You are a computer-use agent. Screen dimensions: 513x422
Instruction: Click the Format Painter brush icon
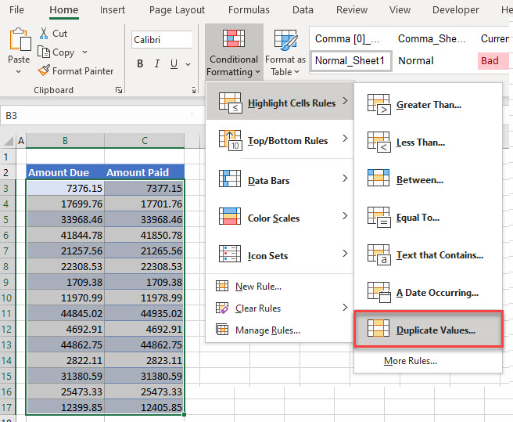click(44, 71)
